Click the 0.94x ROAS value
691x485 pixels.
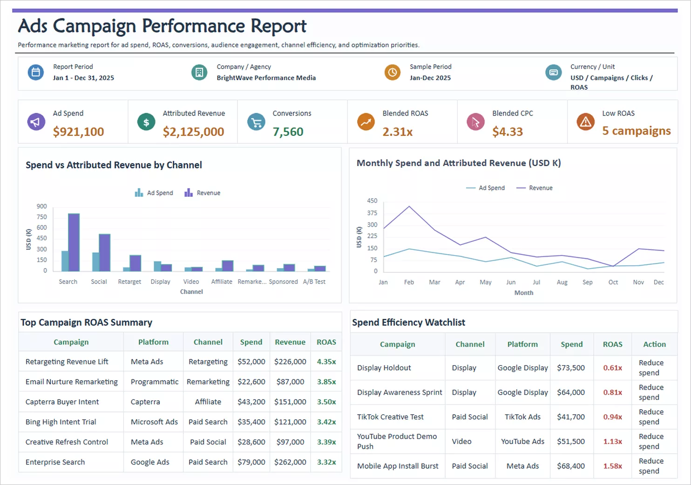[612, 417]
